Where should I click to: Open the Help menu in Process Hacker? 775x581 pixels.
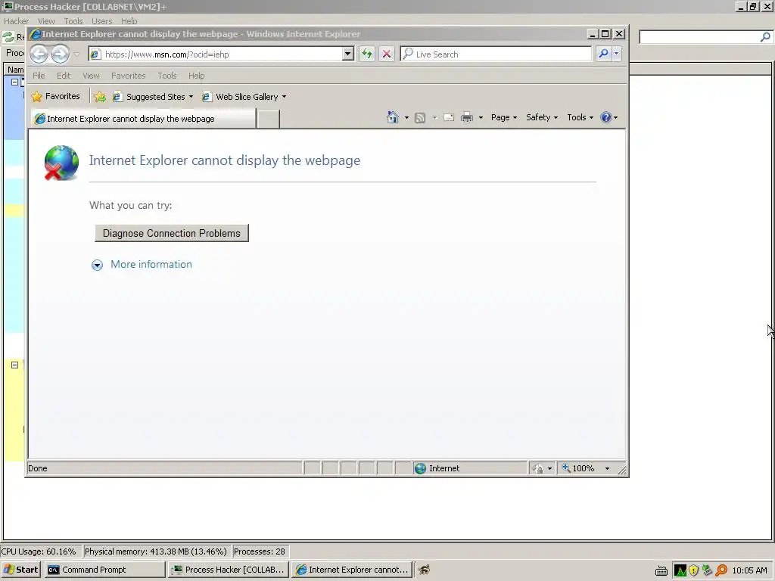(129, 21)
